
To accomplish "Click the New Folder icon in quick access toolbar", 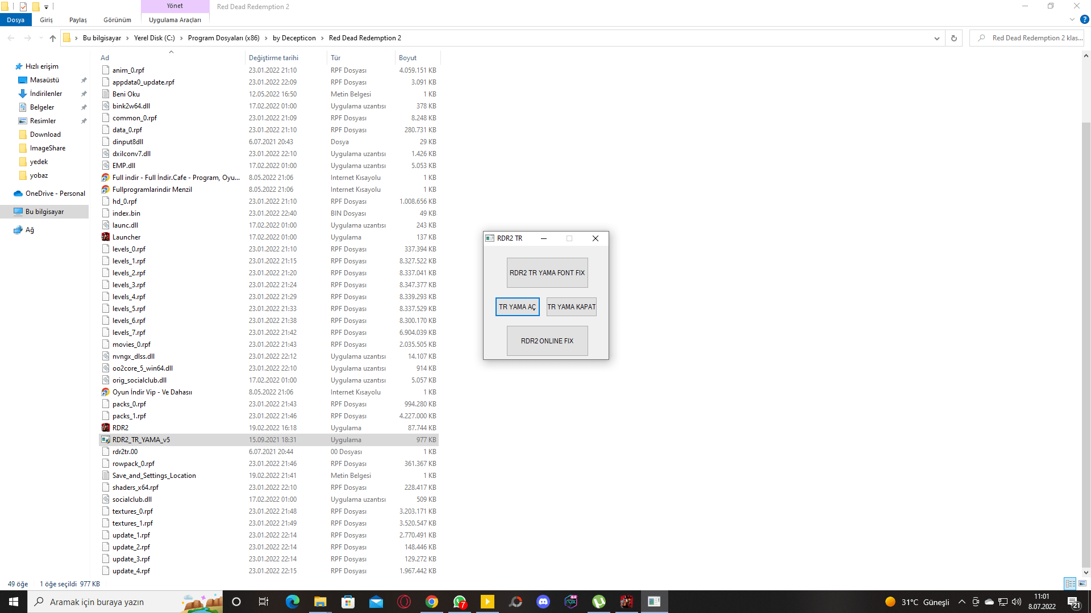I will click(x=36, y=7).
